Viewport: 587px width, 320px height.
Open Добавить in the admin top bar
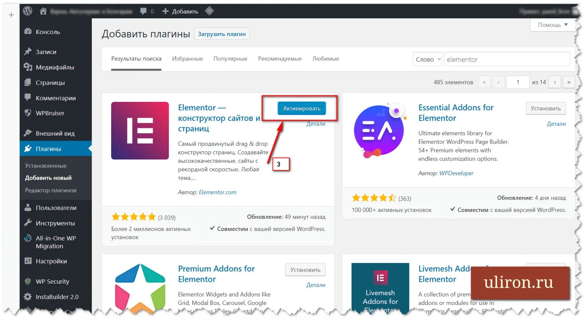click(185, 11)
